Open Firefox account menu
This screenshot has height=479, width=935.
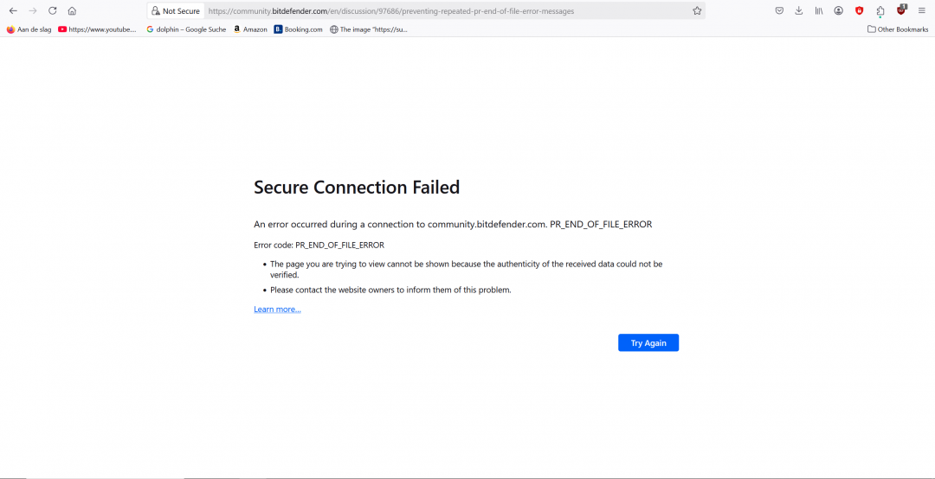838,10
